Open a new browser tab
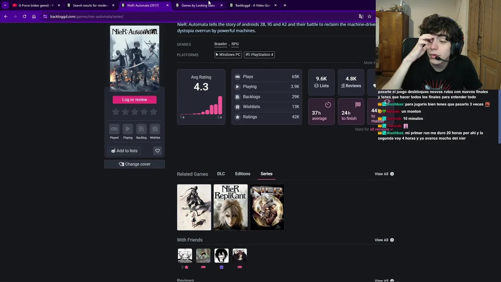 click(x=285, y=5)
